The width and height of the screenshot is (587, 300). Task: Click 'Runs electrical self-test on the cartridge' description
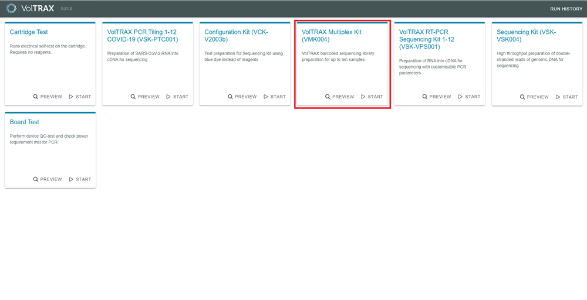point(48,49)
